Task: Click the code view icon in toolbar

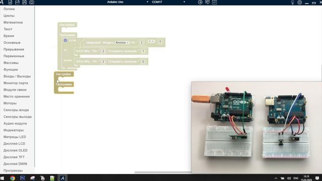Action: pyautogui.click(x=214, y=2)
